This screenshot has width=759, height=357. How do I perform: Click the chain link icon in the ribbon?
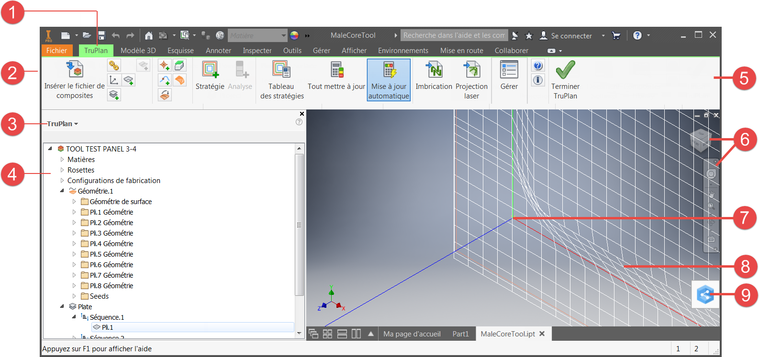click(114, 65)
